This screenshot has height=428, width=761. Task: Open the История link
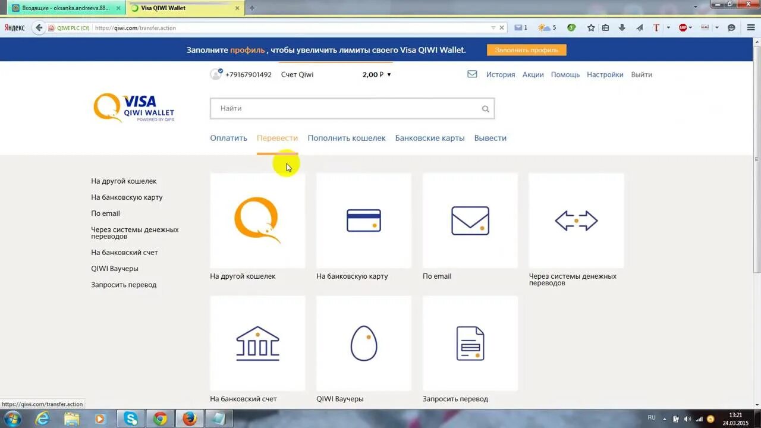(501, 74)
